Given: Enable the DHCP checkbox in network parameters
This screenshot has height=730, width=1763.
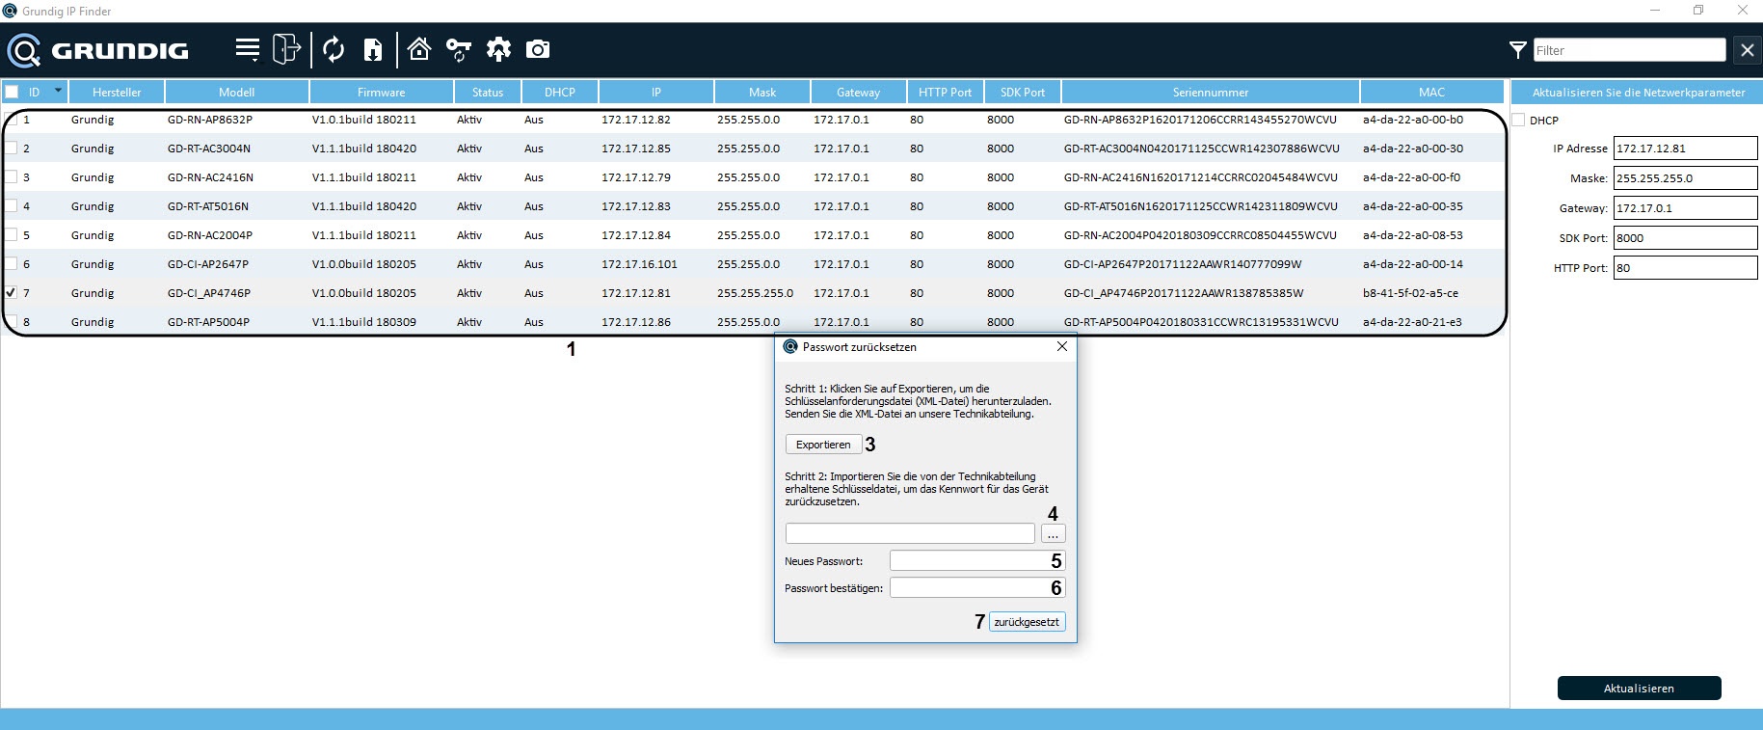Looking at the screenshot, I should click(x=1519, y=121).
